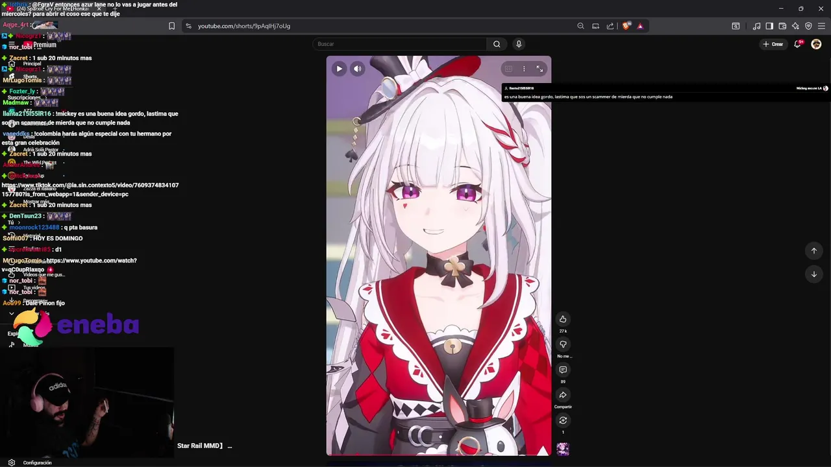831x467 pixels.
Task: Click username moonrock123488 in chat
Action: (34, 228)
